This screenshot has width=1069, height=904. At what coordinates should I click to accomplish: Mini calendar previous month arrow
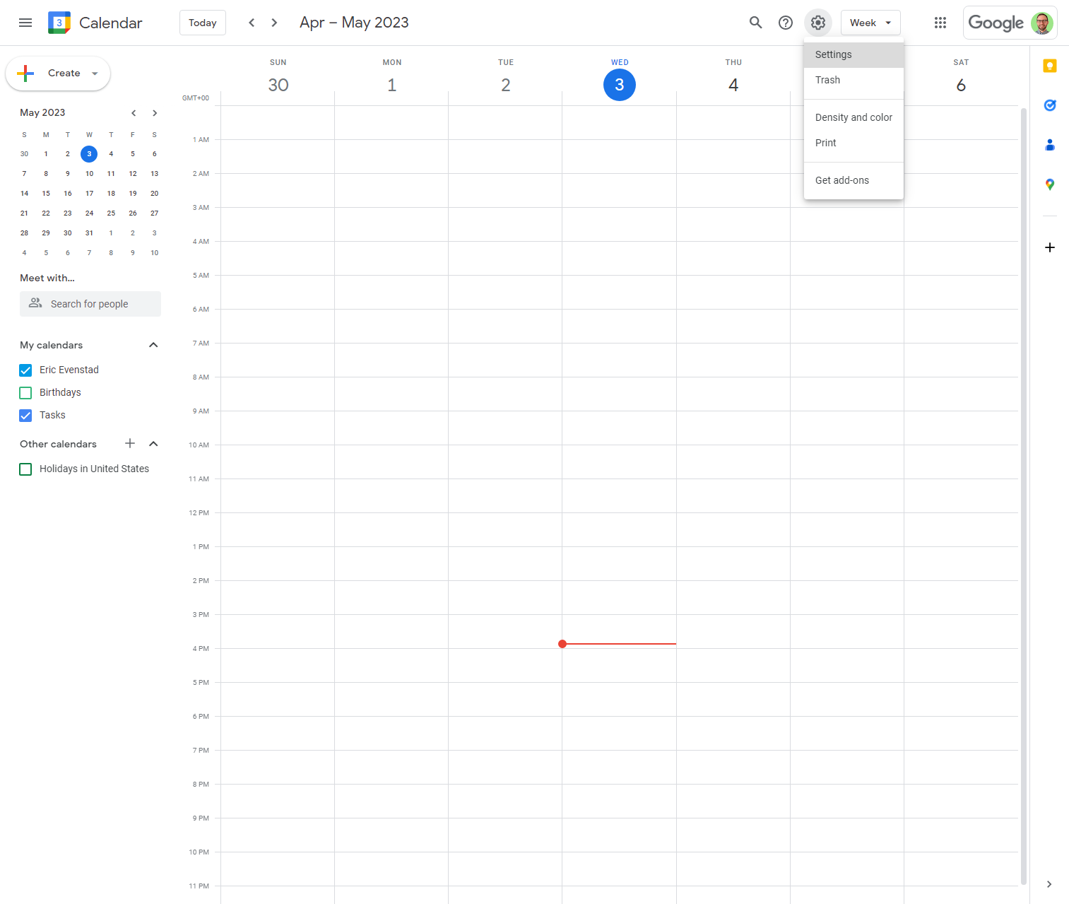(x=134, y=113)
